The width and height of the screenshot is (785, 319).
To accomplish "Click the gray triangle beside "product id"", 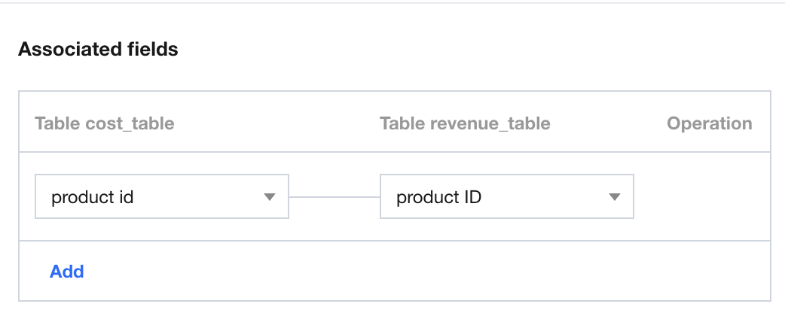I will point(270,197).
